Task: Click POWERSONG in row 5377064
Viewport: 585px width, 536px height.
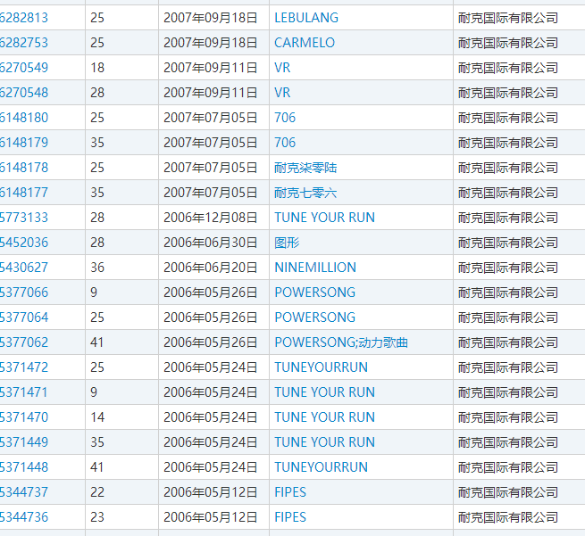Action: click(315, 317)
